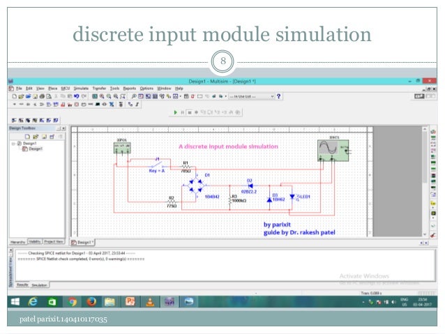The height and width of the screenshot is (334, 445).
Task: Open the Place menu
Action: point(52,89)
